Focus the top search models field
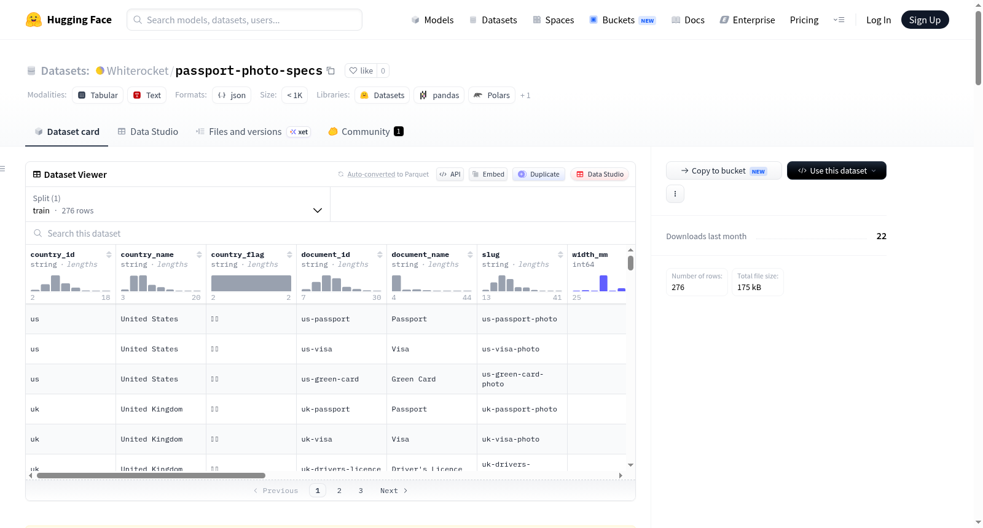The height and width of the screenshot is (528, 983). coord(245,20)
